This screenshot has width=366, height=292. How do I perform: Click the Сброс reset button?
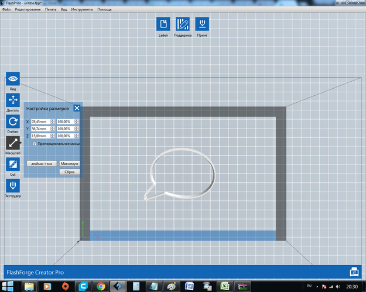pyautogui.click(x=69, y=172)
